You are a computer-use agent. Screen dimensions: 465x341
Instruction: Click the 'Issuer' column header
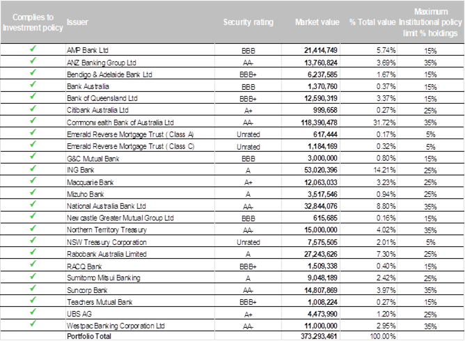pos(77,22)
